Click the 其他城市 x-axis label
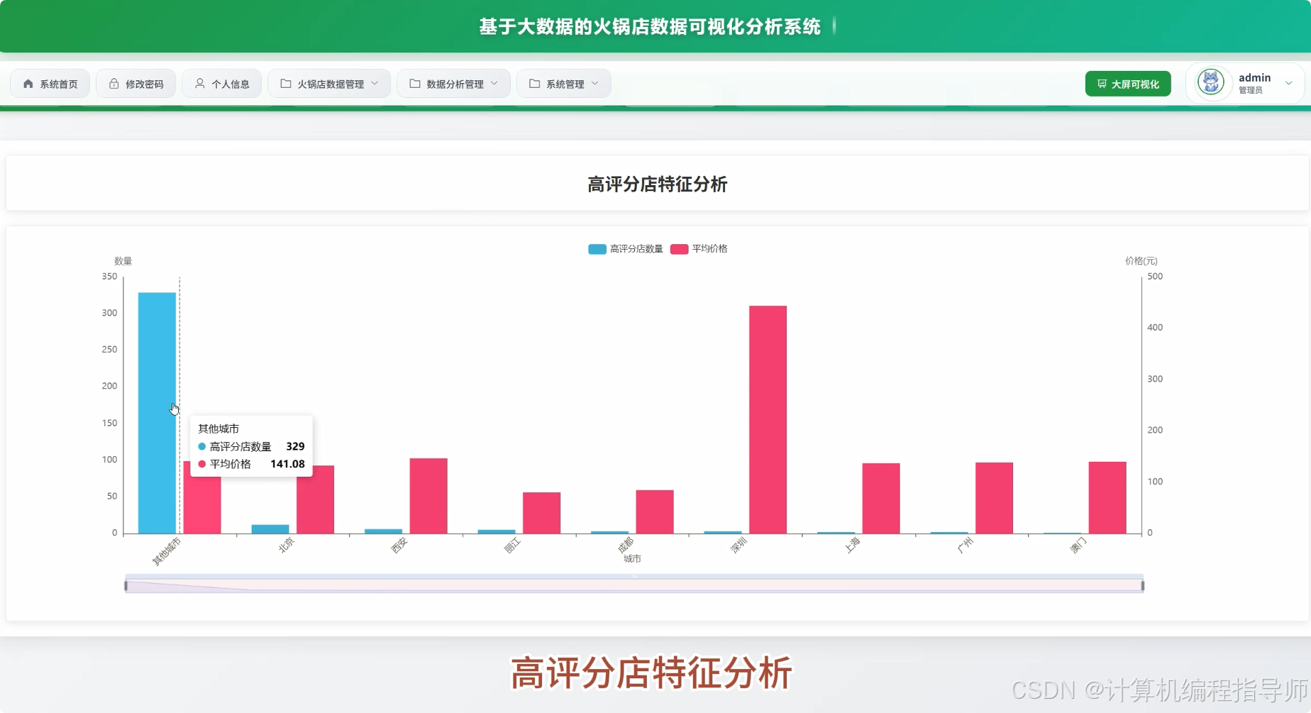 (167, 551)
